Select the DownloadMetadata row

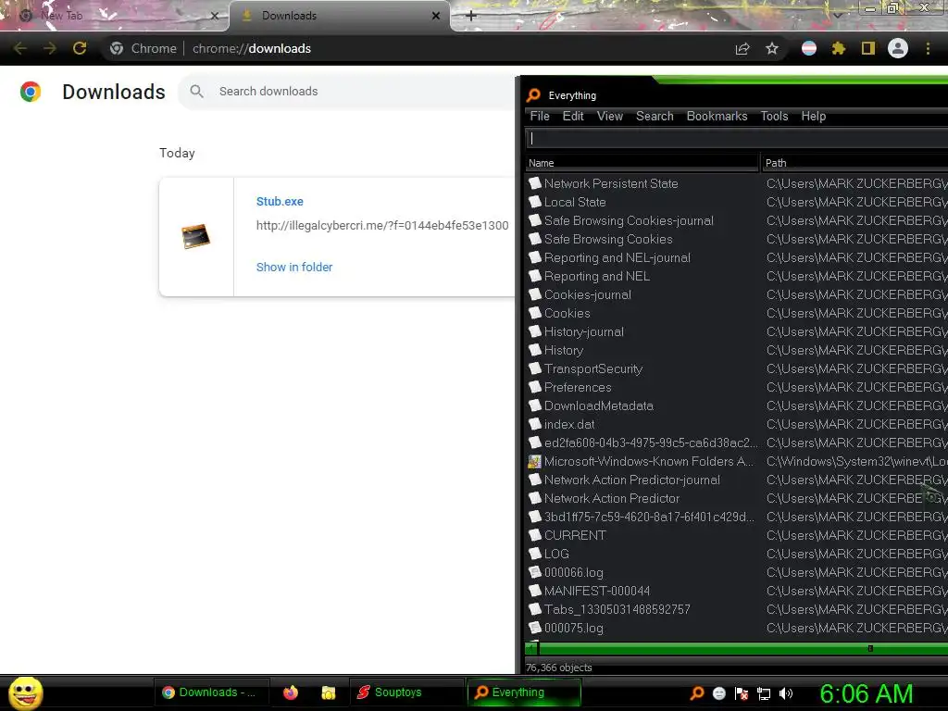pos(736,405)
